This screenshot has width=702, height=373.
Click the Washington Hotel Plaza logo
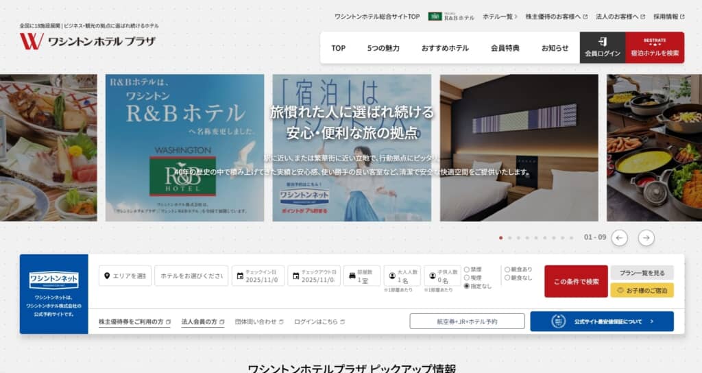pos(87,41)
